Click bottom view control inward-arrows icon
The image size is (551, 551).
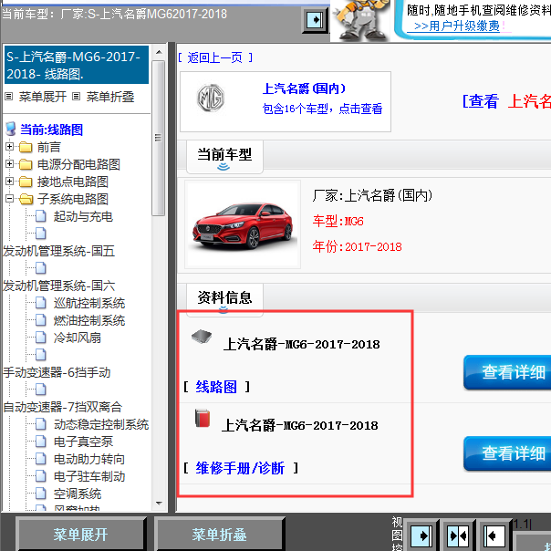coord(458,535)
